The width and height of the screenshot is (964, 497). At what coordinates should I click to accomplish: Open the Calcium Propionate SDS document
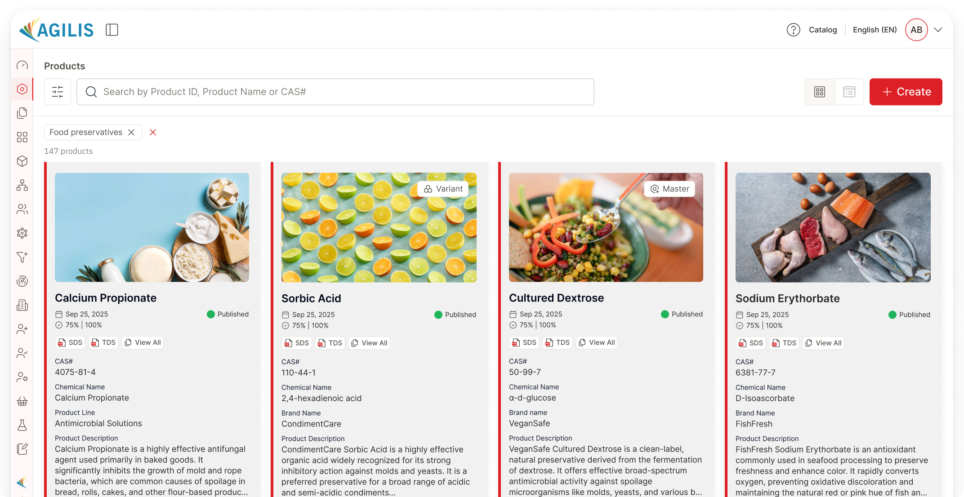(x=70, y=342)
